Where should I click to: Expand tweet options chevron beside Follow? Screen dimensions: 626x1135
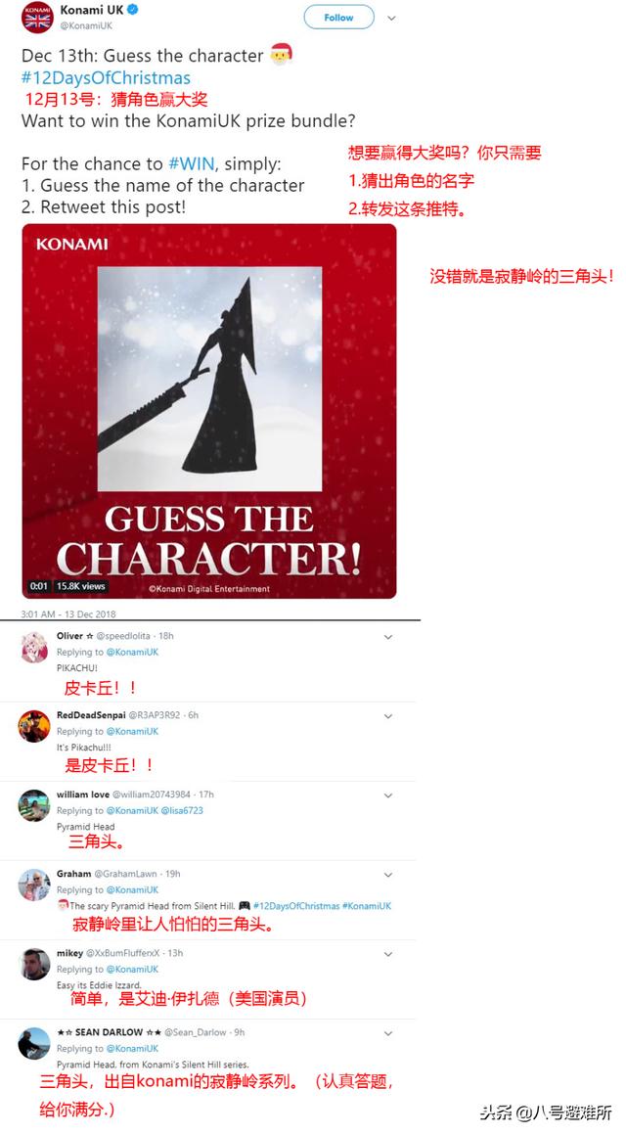pos(391,18)
